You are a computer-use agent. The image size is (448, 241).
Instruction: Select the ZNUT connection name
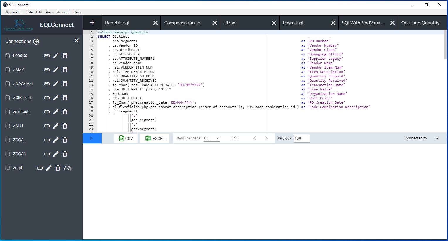[18, 126]
